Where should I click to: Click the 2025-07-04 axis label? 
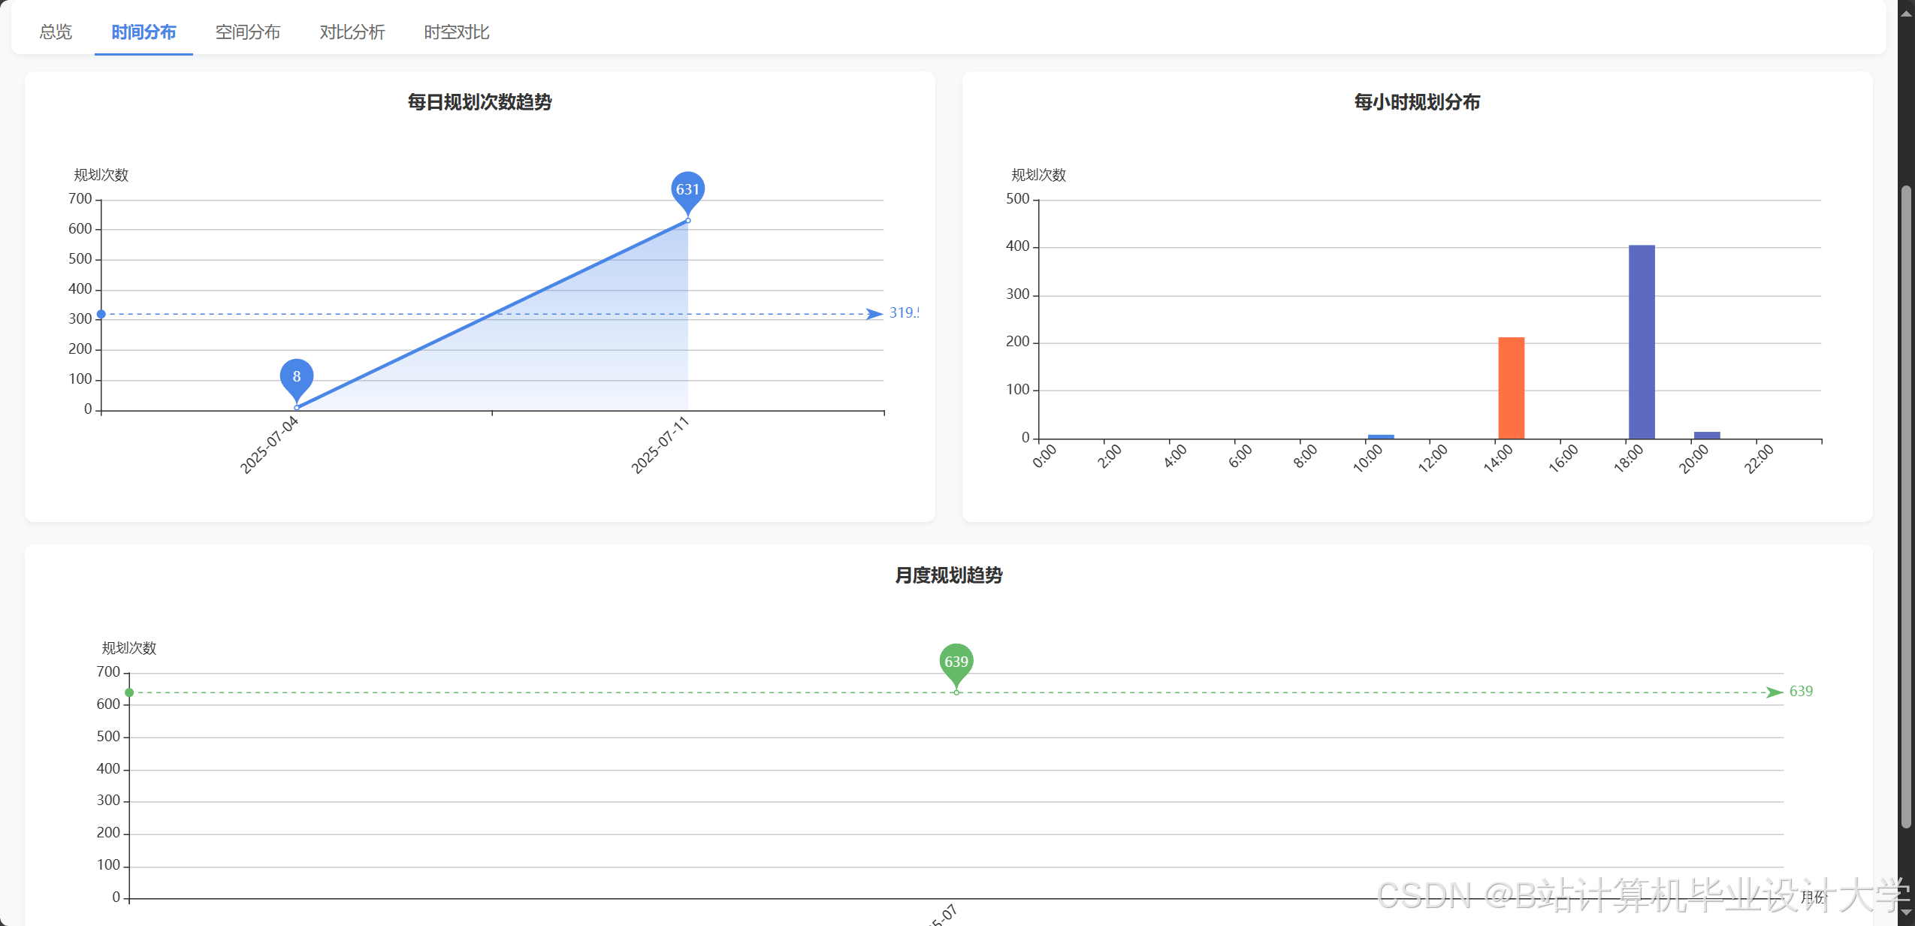(269, 445)
